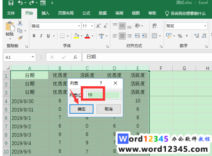This screenshot has width=212, height=156.
Task: Click the form icon in quick access toolbar
Action: [43, 3]
